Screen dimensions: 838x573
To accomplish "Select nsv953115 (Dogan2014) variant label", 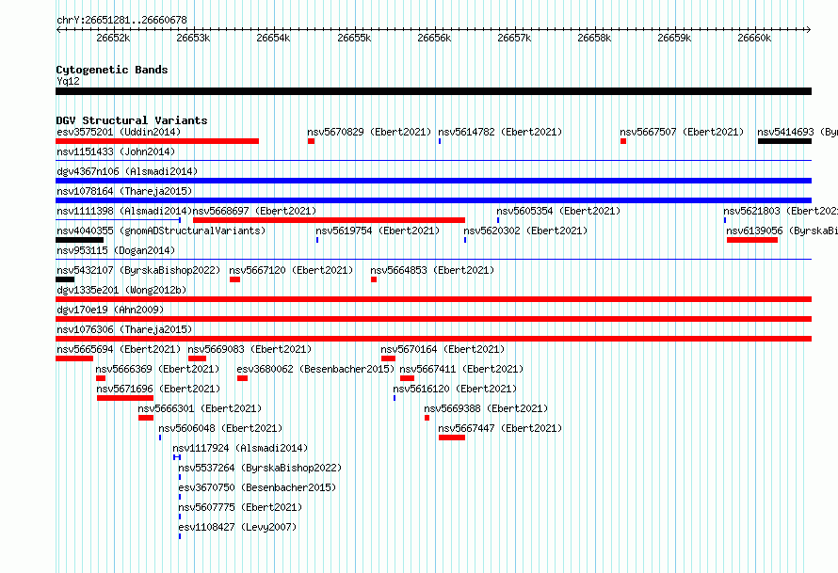I will tap(116, 250).
